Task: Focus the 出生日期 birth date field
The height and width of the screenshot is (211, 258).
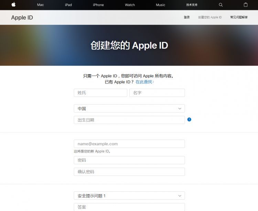Action: (129, 120)
